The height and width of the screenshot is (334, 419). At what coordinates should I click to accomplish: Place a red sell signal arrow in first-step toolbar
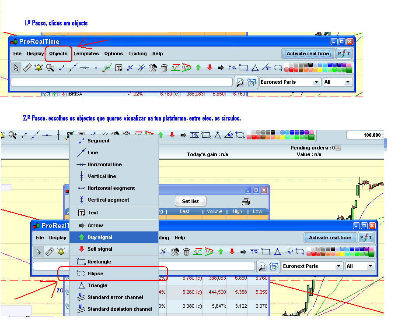210,68
